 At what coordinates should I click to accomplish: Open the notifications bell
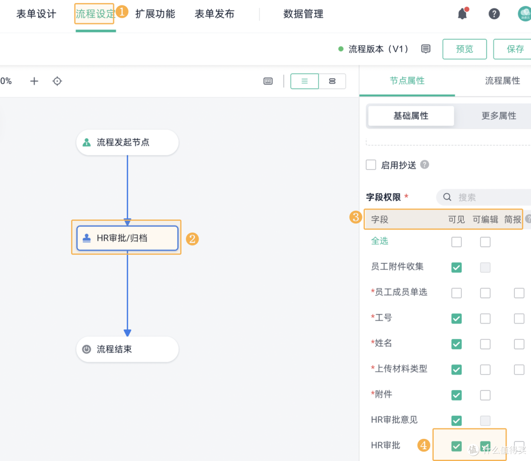463,14
